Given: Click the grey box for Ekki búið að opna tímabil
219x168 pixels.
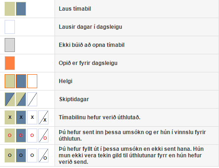Looking at the screenshot, I should tap(10, 45).
